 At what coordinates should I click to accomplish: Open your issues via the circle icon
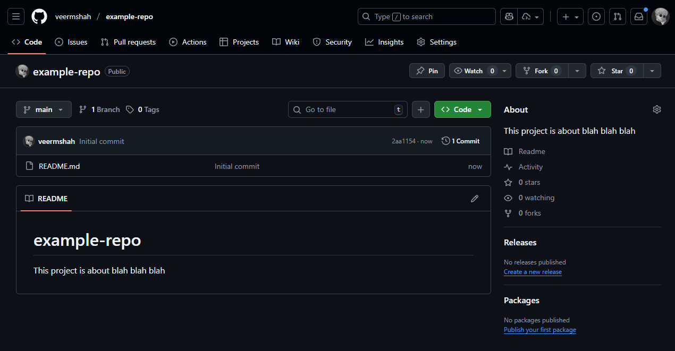point(596,16)
